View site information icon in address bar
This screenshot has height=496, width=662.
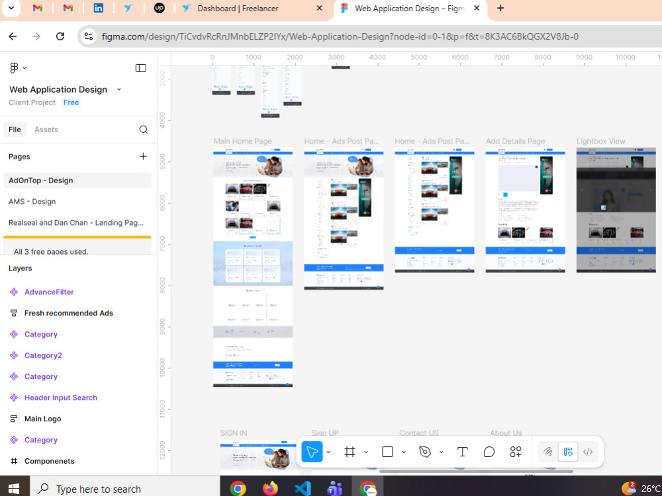point(88,36)
